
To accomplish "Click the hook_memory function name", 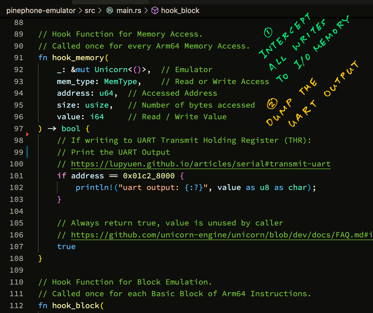I will [x=78, y=58].
